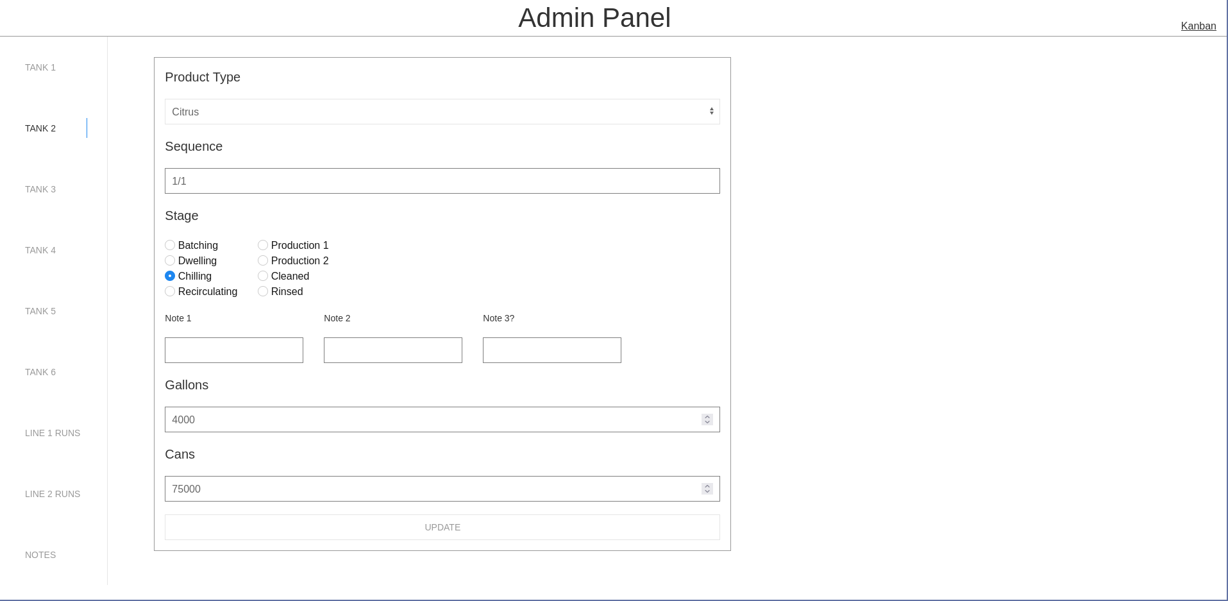Open the LINE 1 RUNS tab
The image size is (1228, 601).
[53, 433]
